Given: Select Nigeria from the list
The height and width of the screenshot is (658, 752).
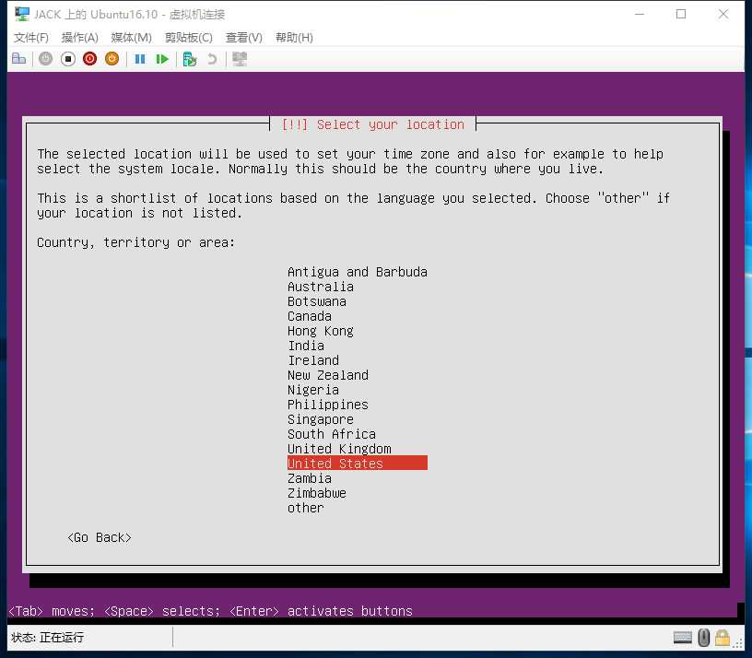Looking at the screenshot, I should click(358, 390).
